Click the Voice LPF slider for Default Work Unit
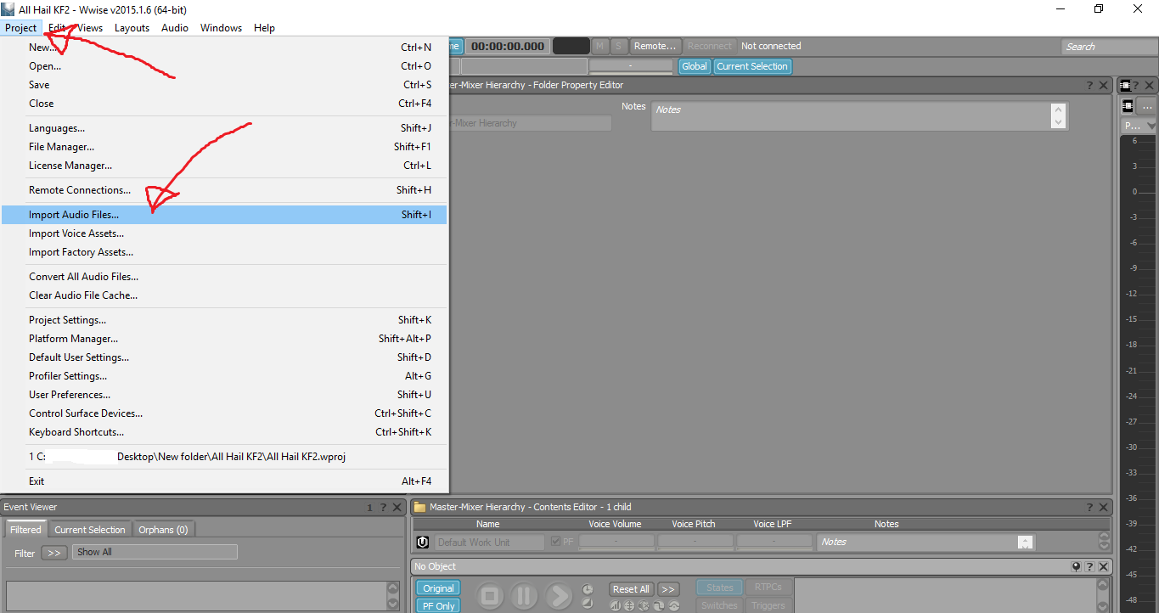Image resolution: width=1159 pixels, height=613 pixels. pyautogui.click(x=774, y=542)
